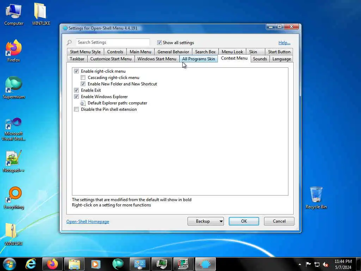Open Supermium from the taskbar
The height and width of the screenshot is (271, 361).
[x=118, y=264]
